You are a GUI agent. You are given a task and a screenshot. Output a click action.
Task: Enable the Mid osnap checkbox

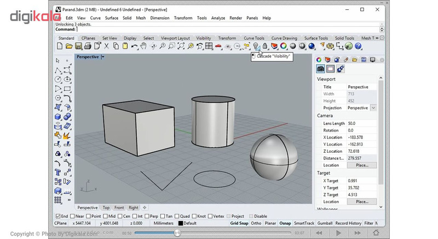coord(105,216)
